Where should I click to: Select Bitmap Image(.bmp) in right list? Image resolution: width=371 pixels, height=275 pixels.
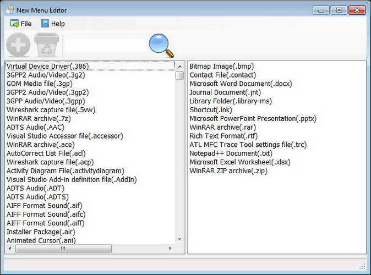point(277,66)
